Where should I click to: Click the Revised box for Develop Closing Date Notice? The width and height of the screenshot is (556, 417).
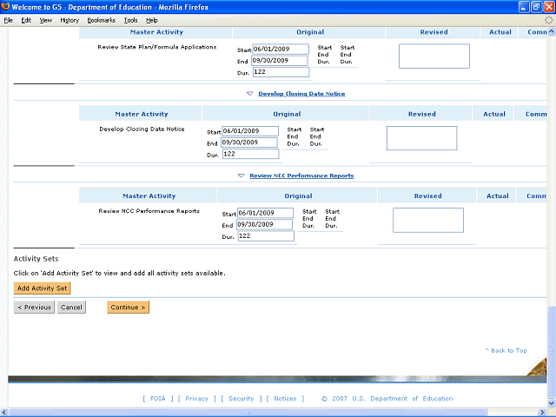coord(421,138)
